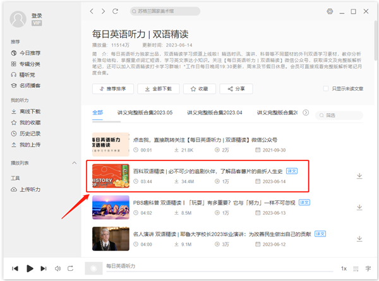
Task: Open the 1x playback speed selector
Action: (x=344, y=268)
